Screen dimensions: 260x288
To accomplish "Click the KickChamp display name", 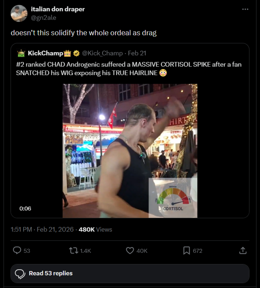I will coord(45,53).
